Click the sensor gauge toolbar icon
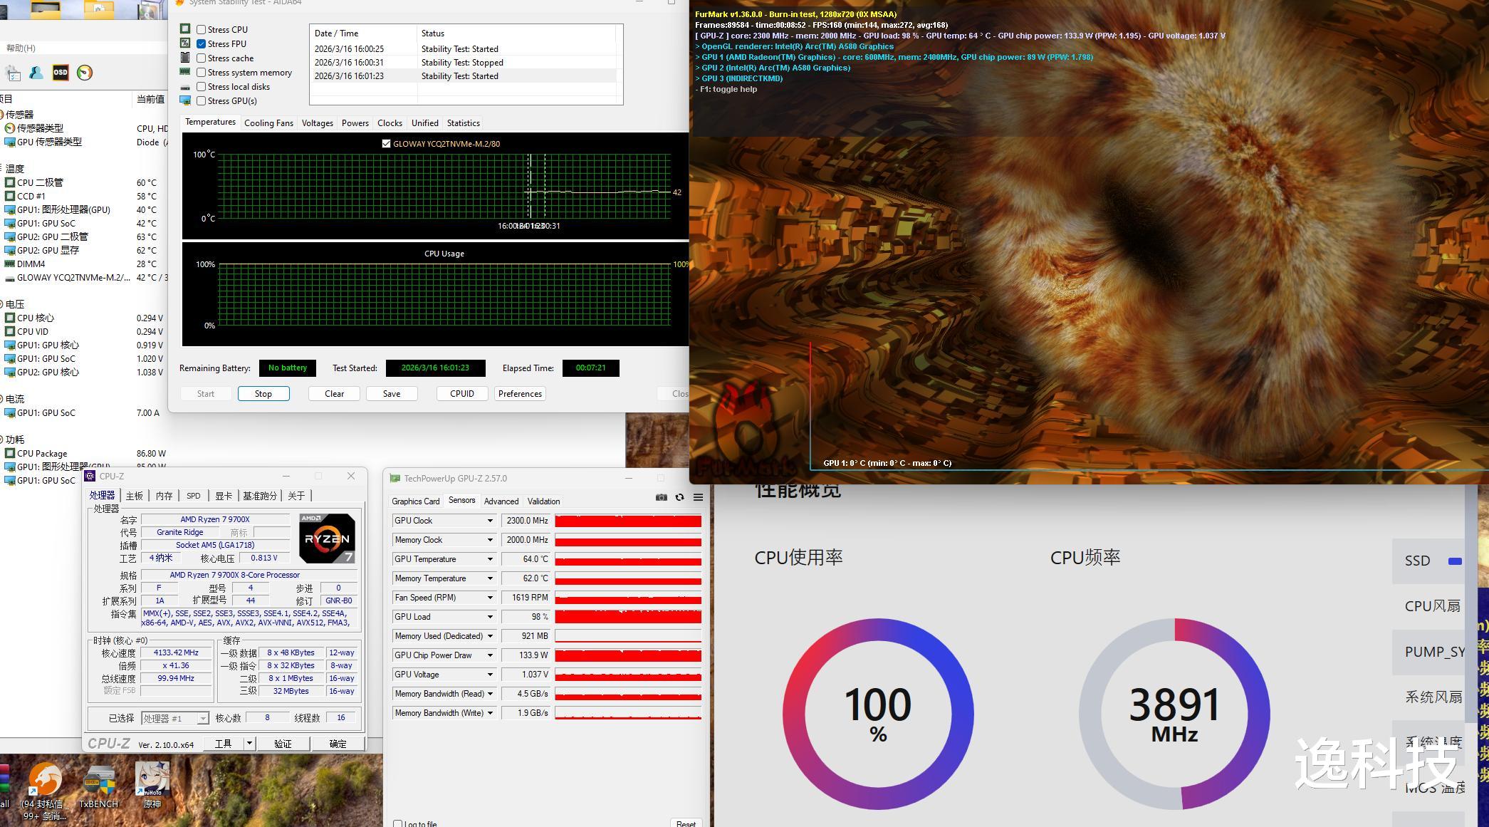The height and width of the screenshot is (827, 1489). click(x=85, y=73)
